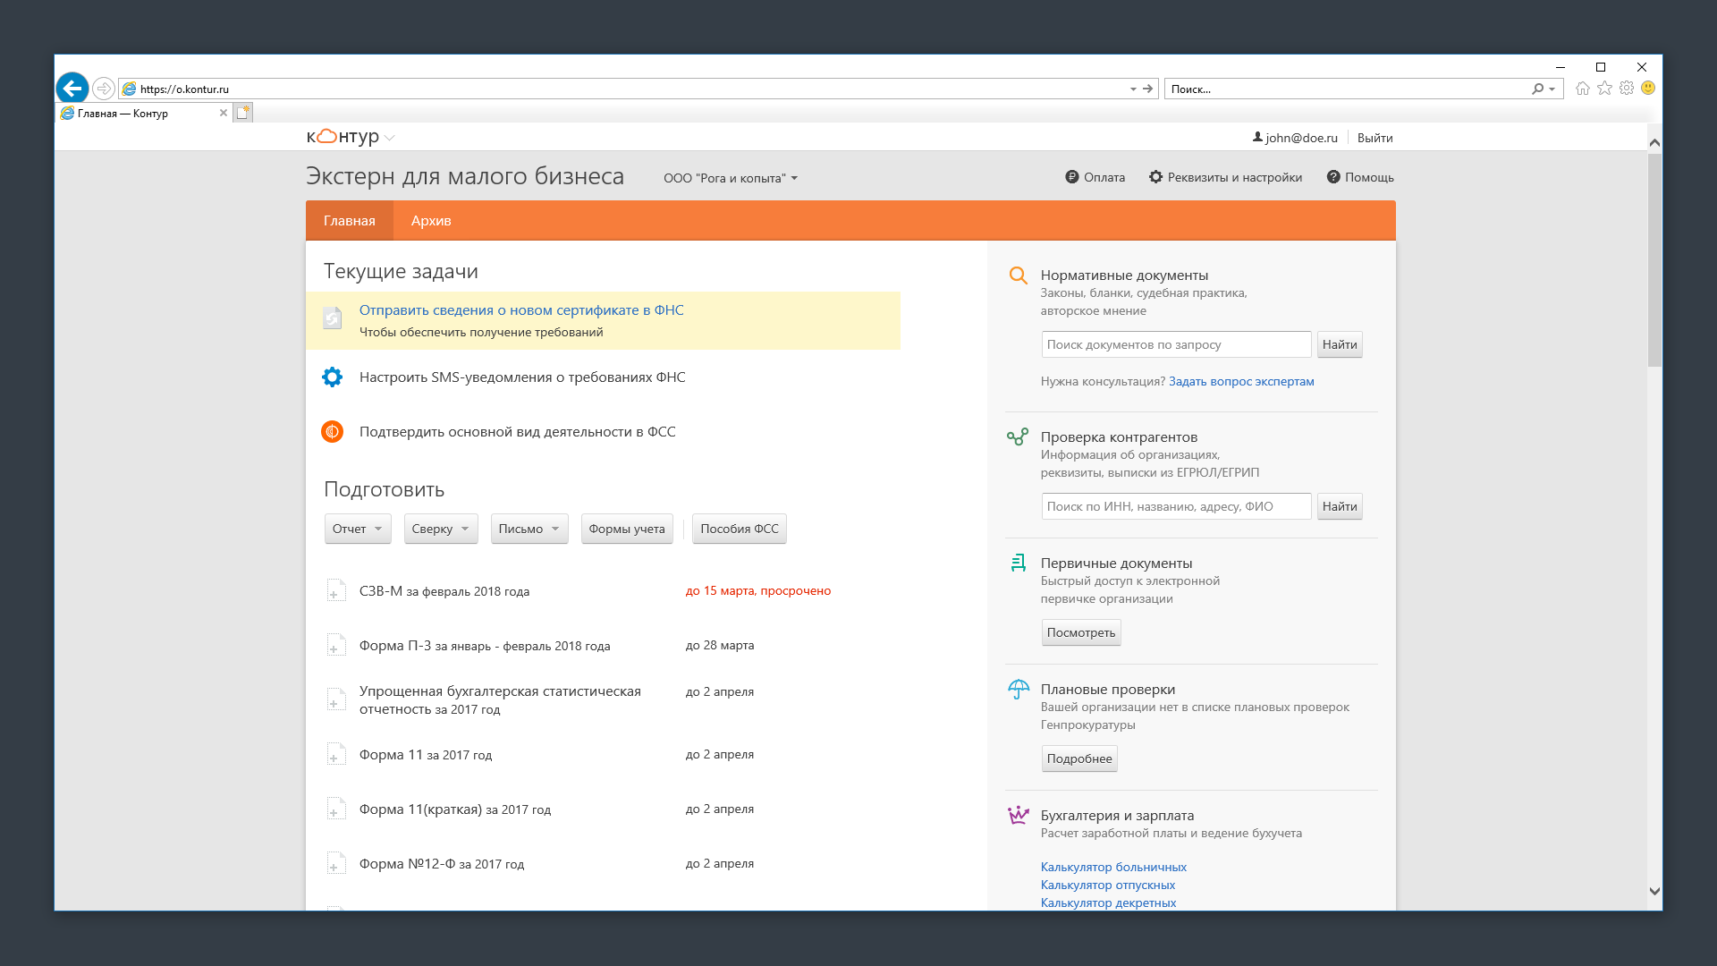Viewport: 1717px width, 966px height.
Task: Click the counterparty check nodes icon
Action: coord(1018,437)
